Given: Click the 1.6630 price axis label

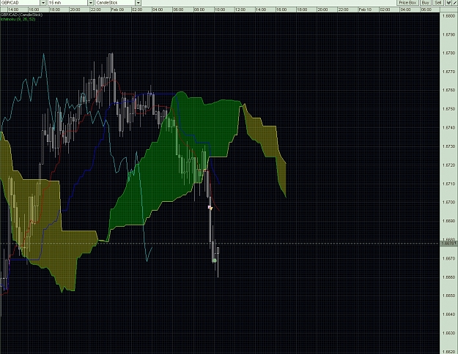Looking at the screenshot, I should 449,333.
